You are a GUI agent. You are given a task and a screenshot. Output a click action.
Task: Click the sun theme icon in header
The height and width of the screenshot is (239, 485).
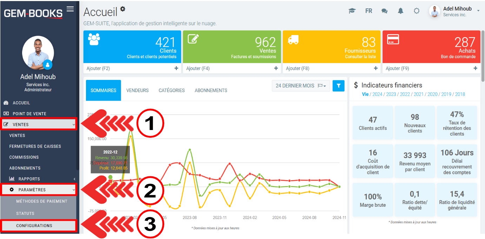417,11
